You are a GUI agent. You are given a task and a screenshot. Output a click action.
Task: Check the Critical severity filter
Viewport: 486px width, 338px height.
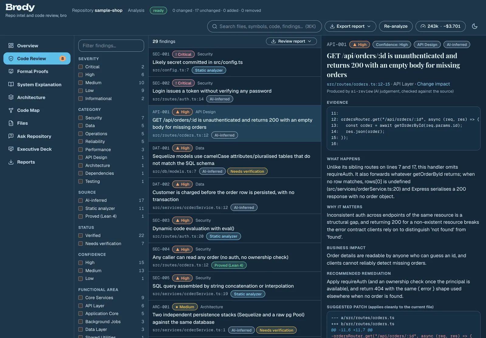(80, 67)
